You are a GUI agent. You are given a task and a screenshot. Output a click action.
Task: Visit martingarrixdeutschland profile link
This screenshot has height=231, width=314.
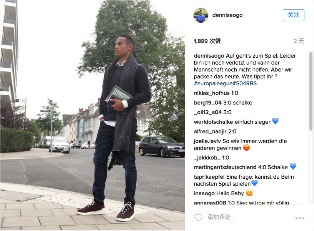coord(225,167)
